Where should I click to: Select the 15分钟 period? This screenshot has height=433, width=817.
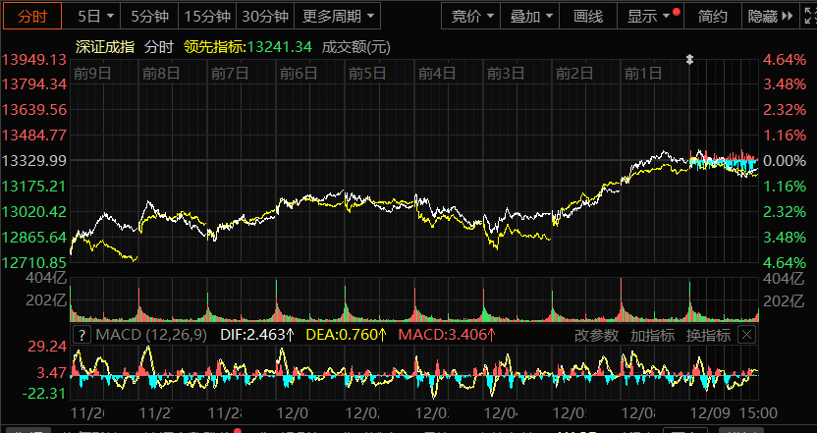click(207, 16)
